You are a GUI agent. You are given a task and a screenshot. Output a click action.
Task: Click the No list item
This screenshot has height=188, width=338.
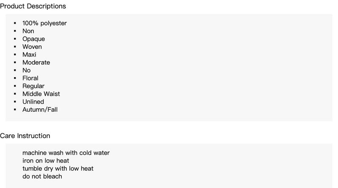coord(27,70)
